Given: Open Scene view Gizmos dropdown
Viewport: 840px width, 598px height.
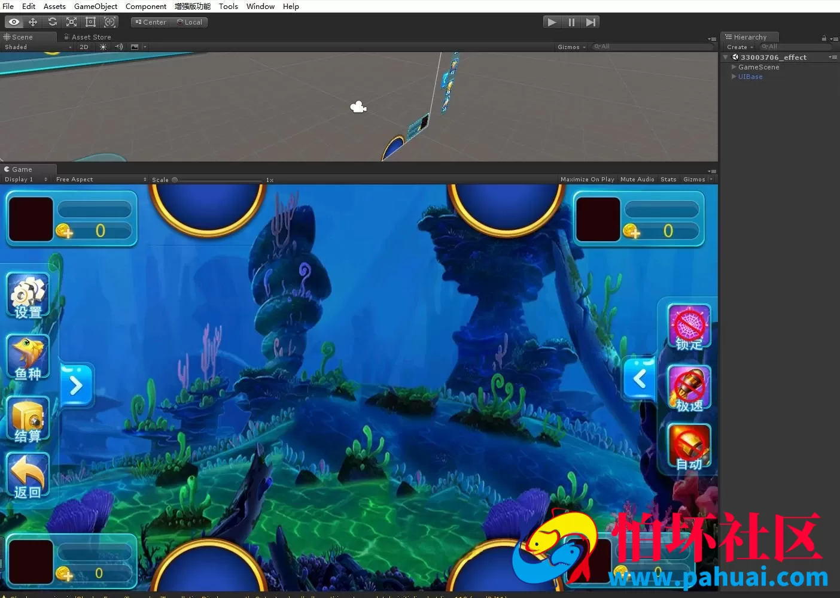Looking at the screenshot, I should (x=571, y=47).
